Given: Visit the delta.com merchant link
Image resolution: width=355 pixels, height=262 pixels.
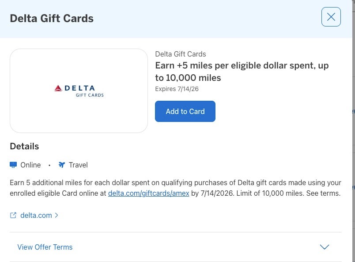Looking at the screenshot, I should click(36, 215).
